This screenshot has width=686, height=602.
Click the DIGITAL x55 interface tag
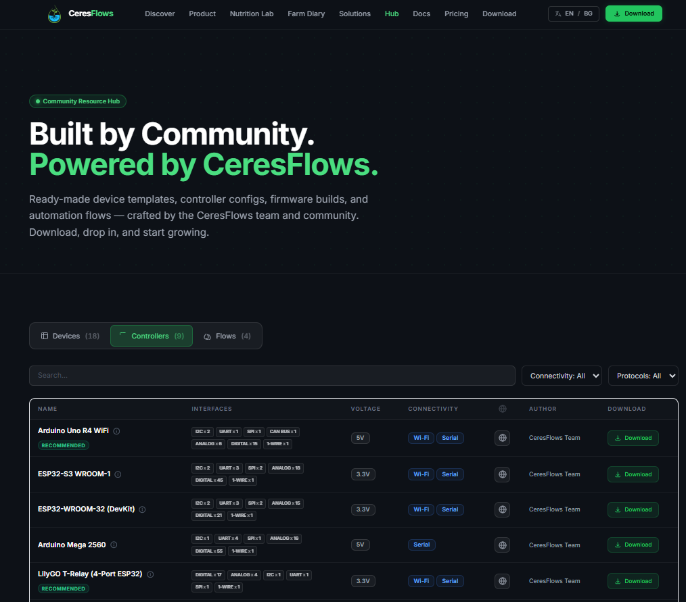[208, 551]
